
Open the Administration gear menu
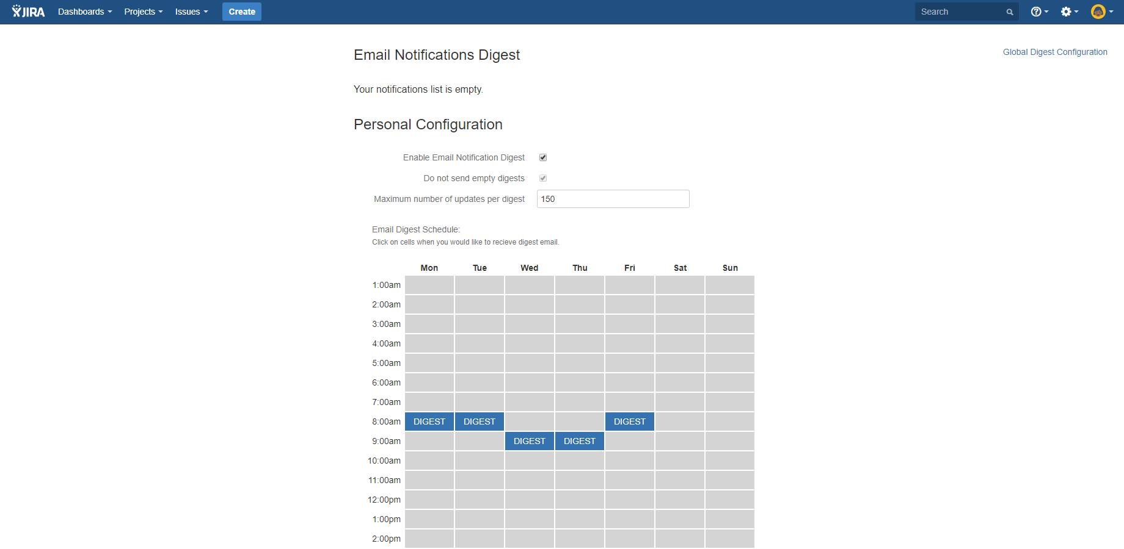click(x=1069, y=12)
